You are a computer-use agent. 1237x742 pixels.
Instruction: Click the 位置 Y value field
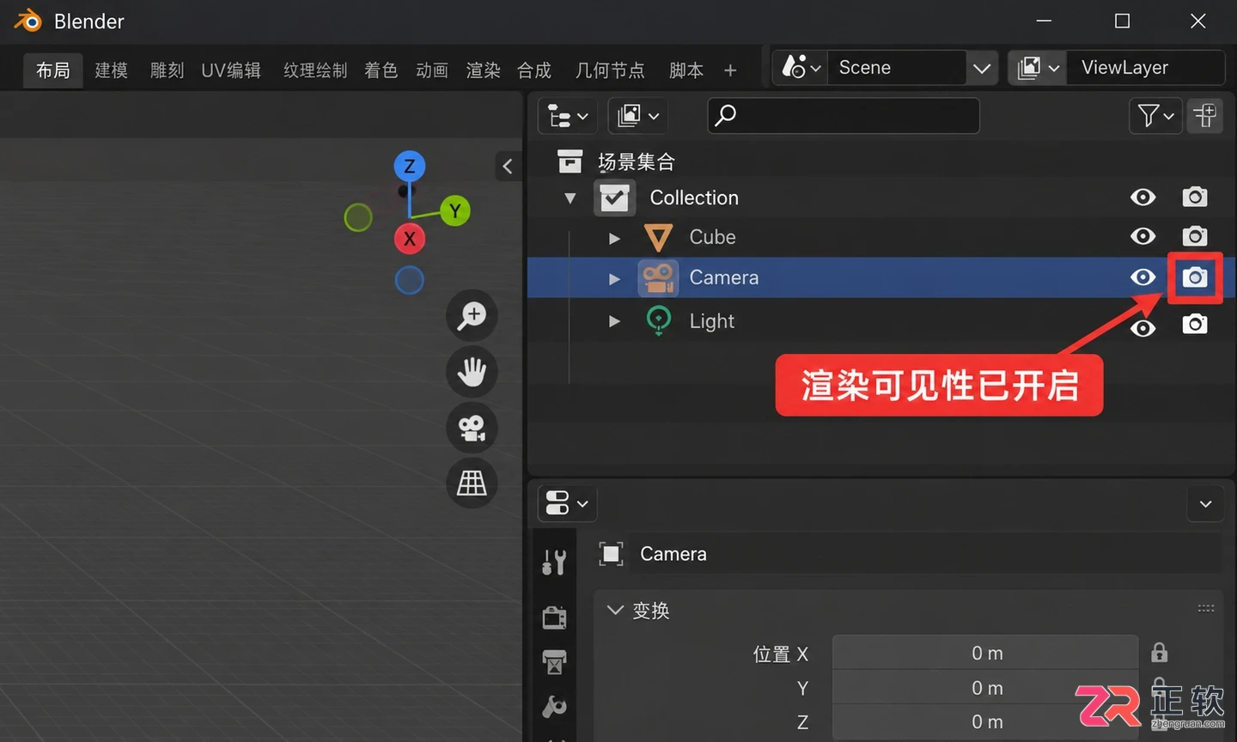pos(986,688)
